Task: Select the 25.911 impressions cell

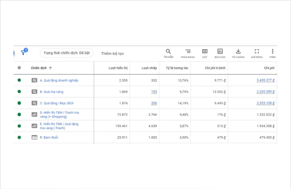Action: (122, 137)
